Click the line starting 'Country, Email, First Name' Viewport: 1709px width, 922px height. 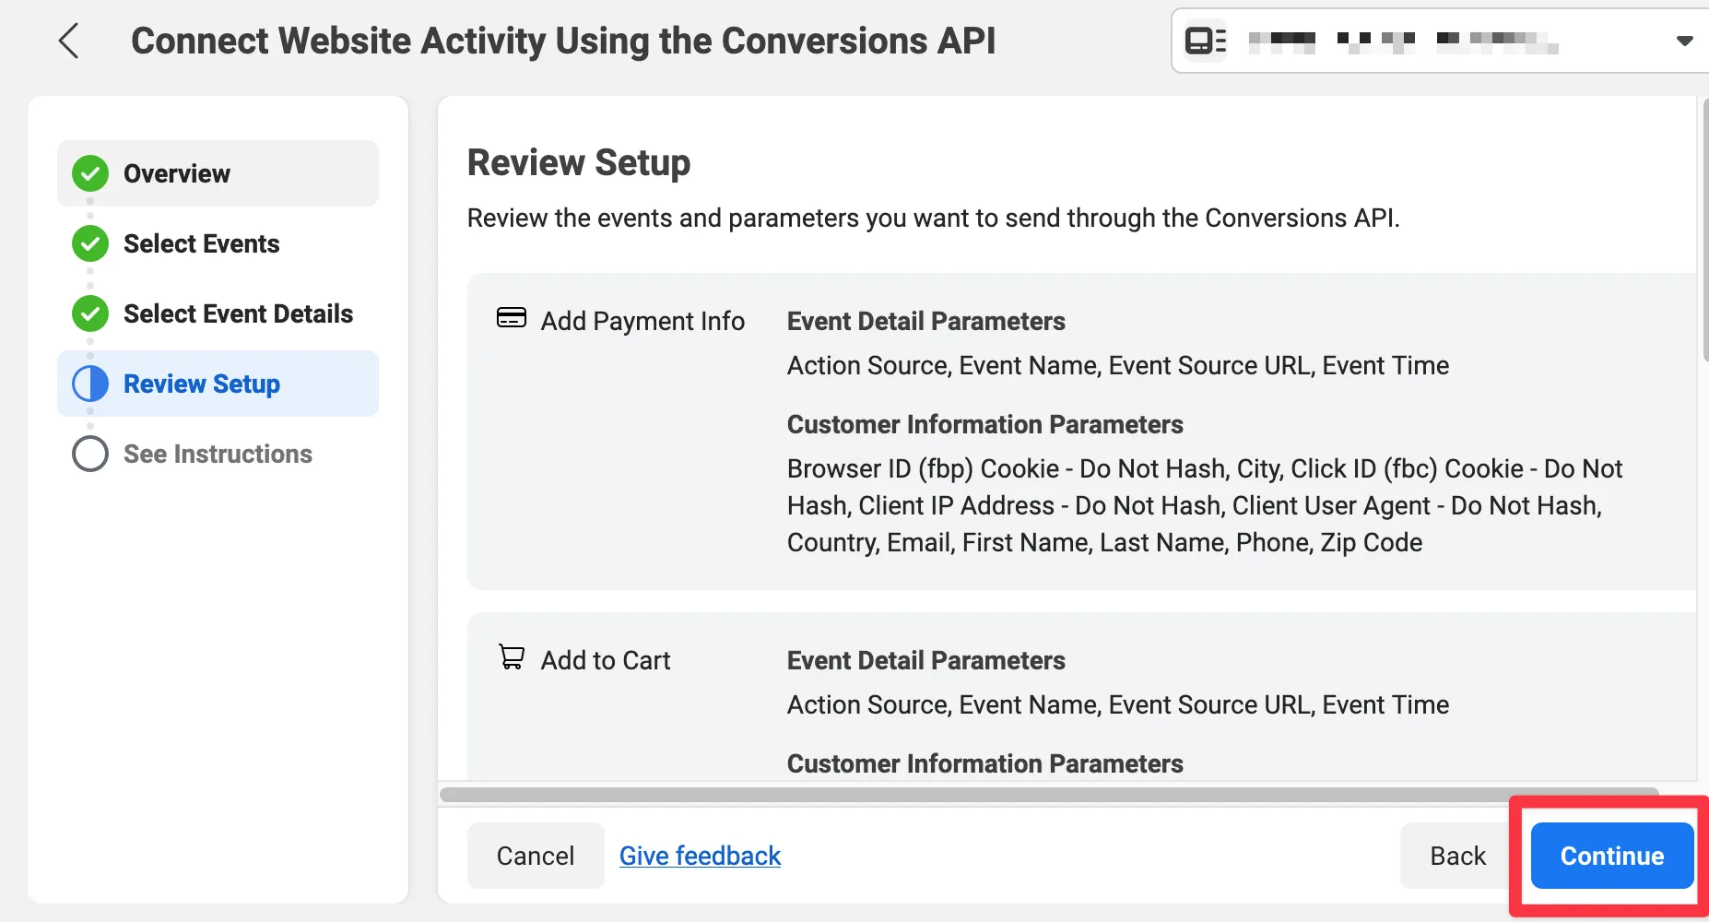coord(1104,542)
